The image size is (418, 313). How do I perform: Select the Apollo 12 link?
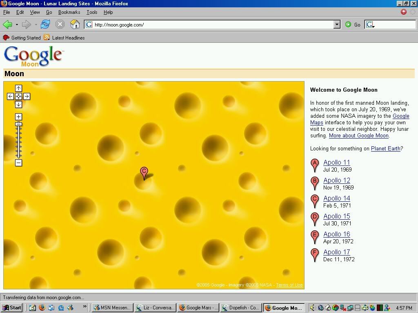(337, 180)
